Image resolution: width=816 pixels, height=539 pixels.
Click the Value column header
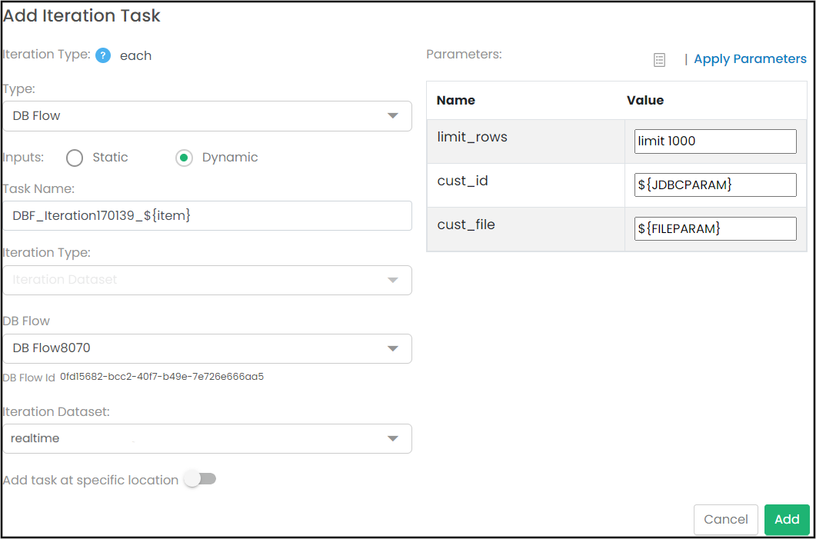[645, 101]
